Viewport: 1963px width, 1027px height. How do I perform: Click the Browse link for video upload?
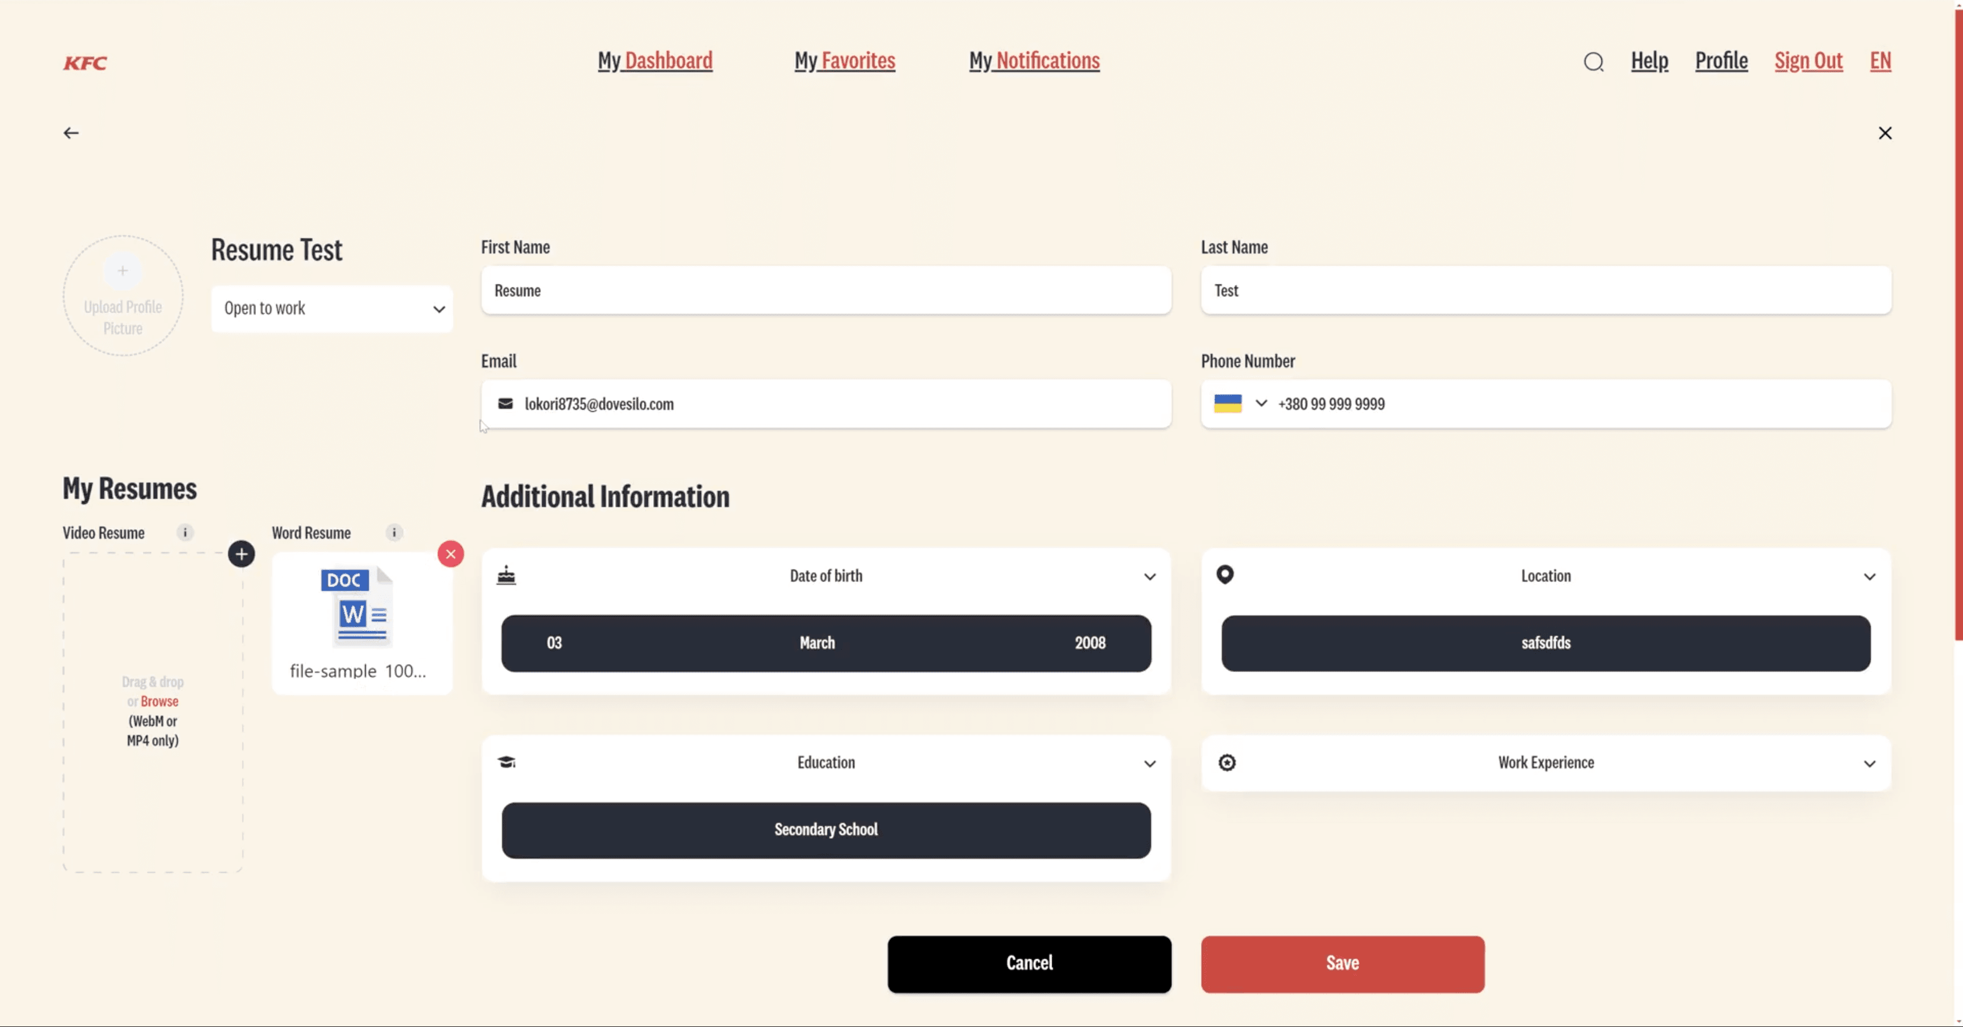tap(159, 701)
